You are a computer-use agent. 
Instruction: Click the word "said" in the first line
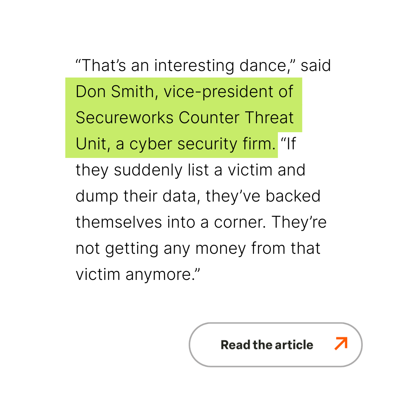[x=316, y=66]
